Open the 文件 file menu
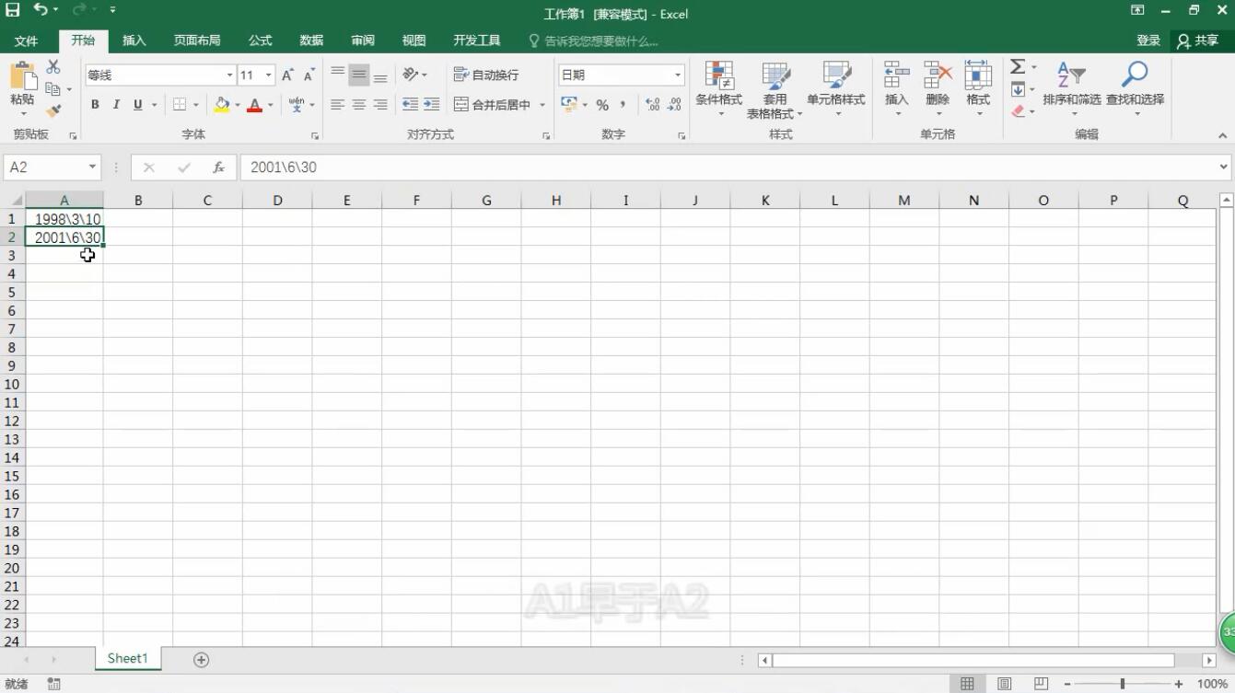The width and height of the screenshot is (1235, 693). (x=27, y=40)
